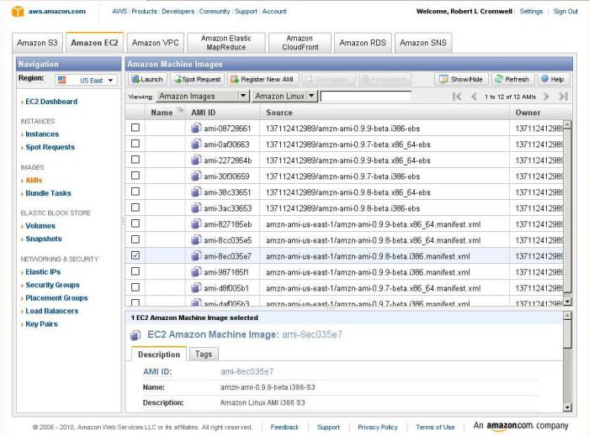This screenshot has width=589, height=436.
Task: Open the Amazon Images viewing dropdown
Action: [x=203, y=97]
